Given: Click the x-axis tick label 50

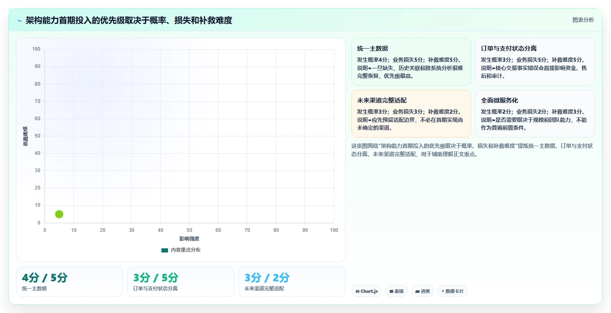Looking at the screenshot, I should pyautogui.click(x=189, y=230).
